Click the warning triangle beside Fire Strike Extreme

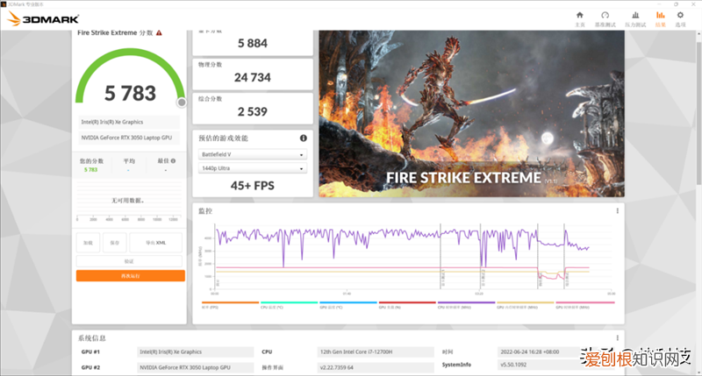(x=159, y=32)
